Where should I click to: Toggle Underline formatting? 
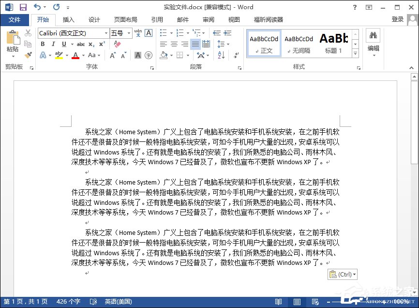64,44
